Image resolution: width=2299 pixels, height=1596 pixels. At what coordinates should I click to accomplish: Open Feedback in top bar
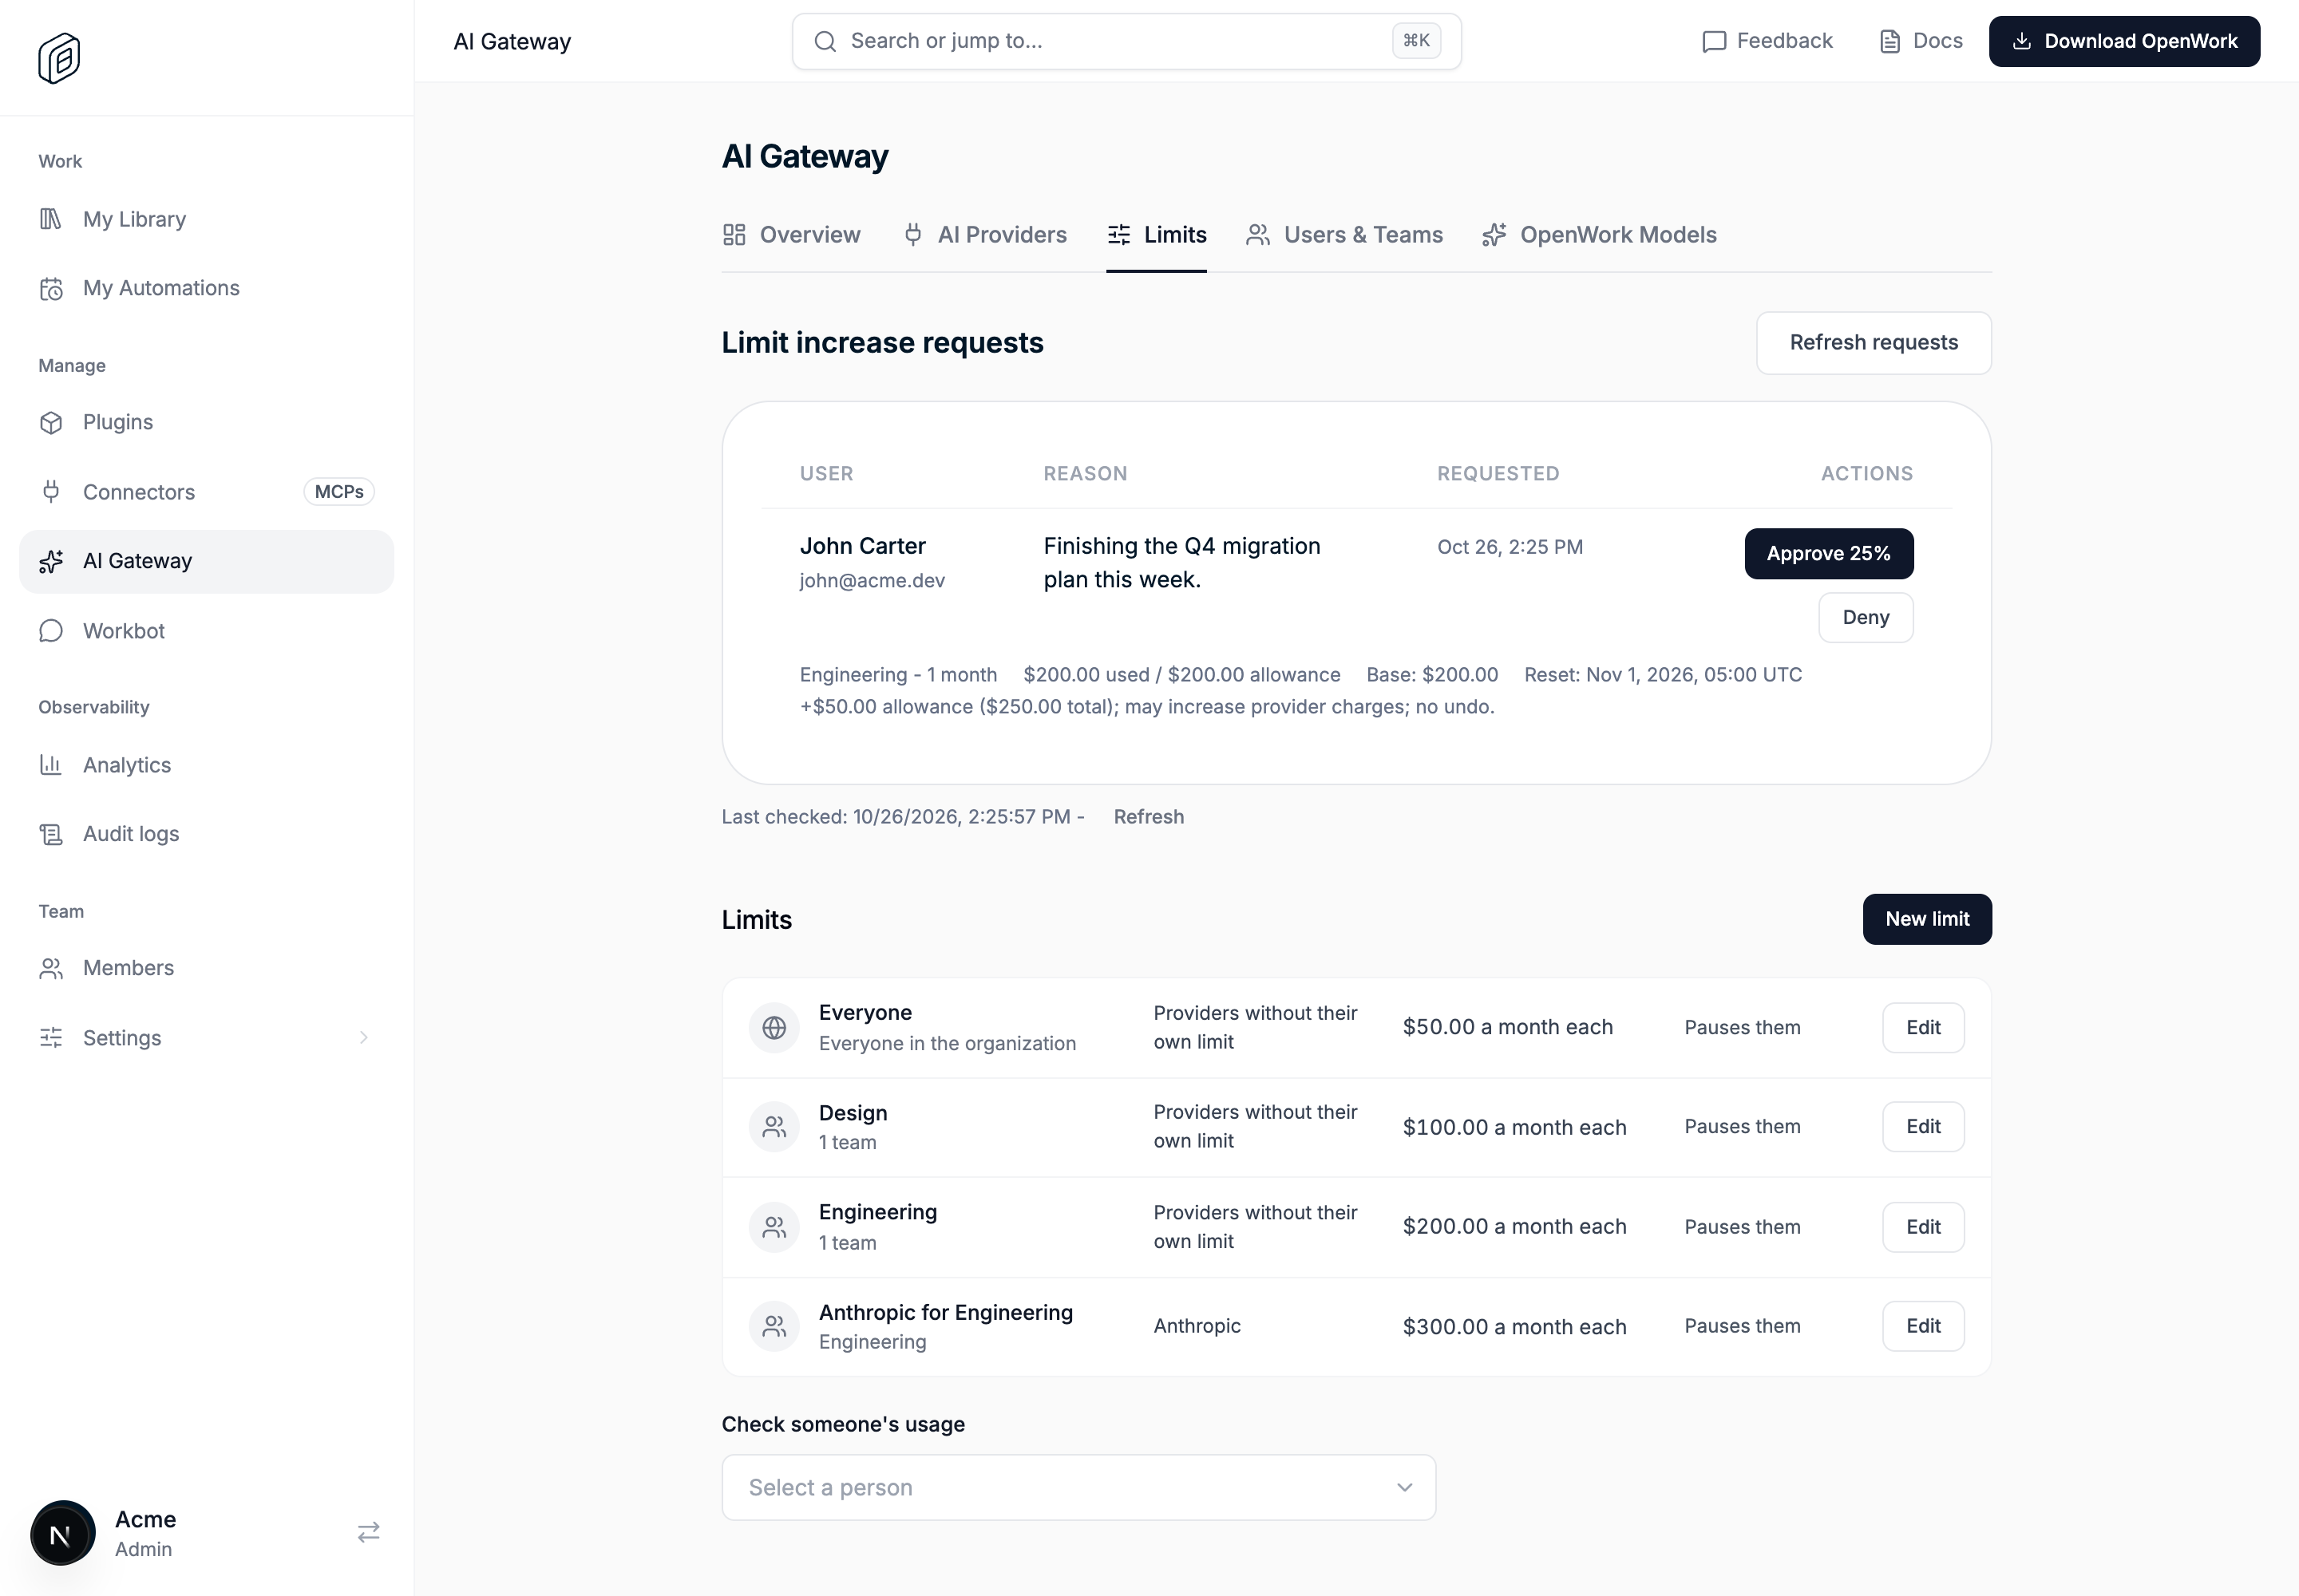pyautogui.click(x=1768, y=41)
